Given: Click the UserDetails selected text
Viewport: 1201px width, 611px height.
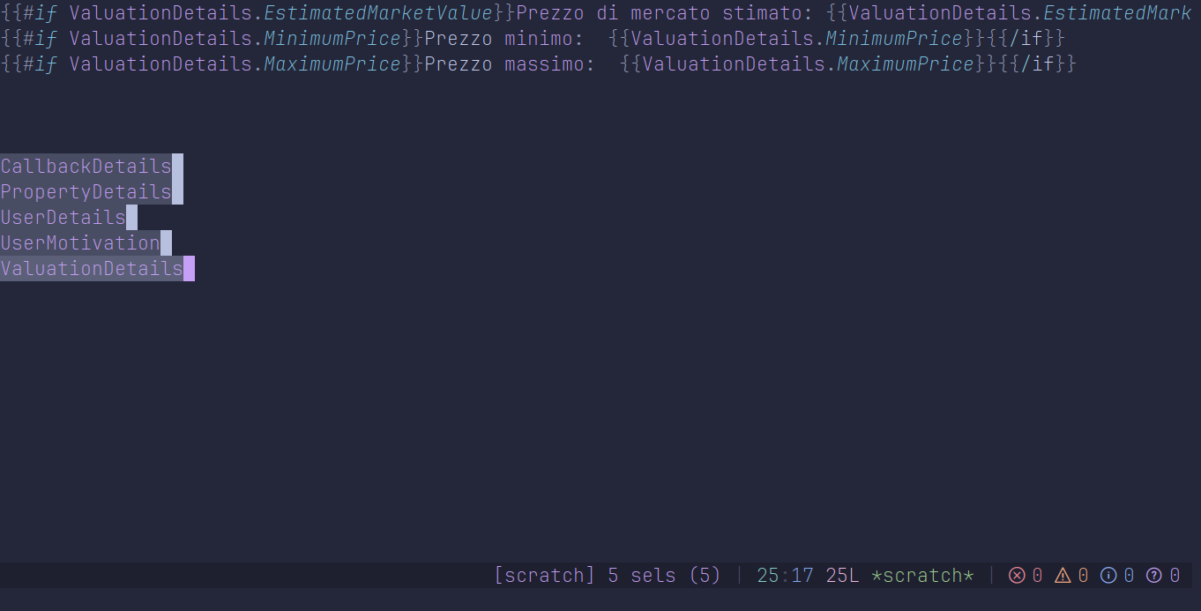Looking at the screenshot, I should coord(63,218).
